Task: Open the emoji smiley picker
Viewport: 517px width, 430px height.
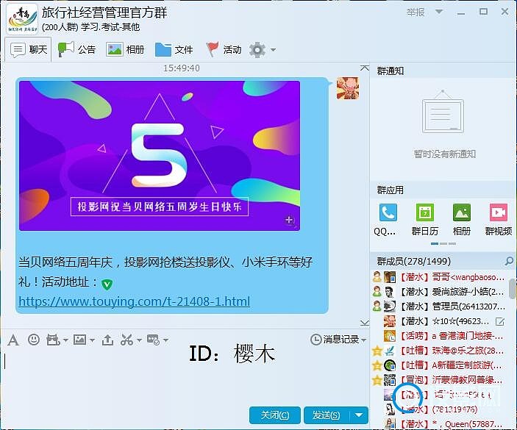Action: 34,340
